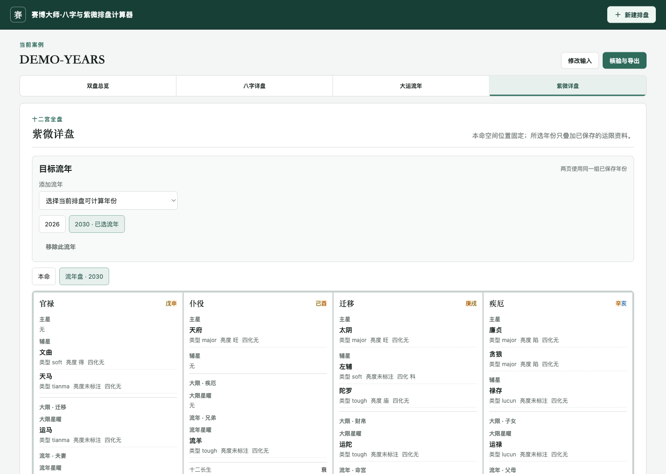
Task: Click the 疾厄 palace heading
Action: click(496, 304)
